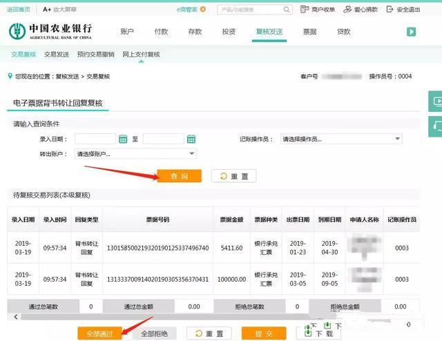Click the due date 2019-04-30 cell
Screen dimensions: 442x341
[x=329, y=248]
